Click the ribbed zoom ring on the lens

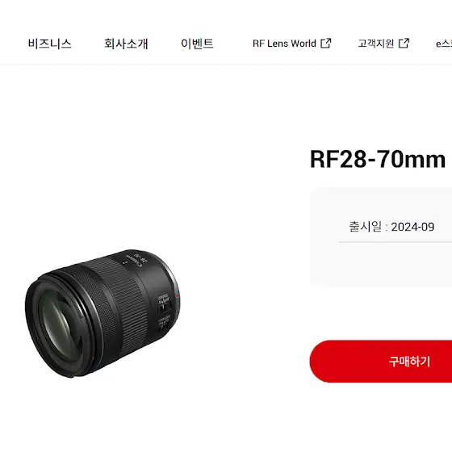(127, 306)
